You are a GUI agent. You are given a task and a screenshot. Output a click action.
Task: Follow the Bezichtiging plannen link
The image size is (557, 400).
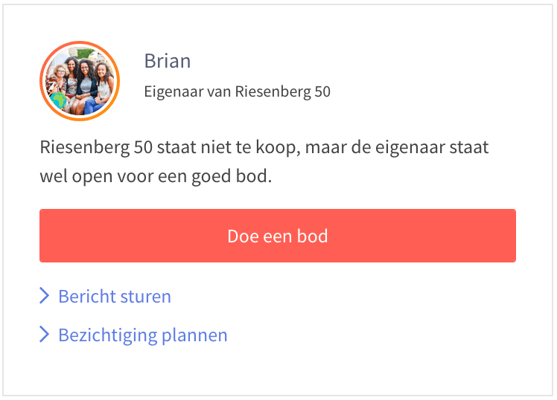[143, 335]
